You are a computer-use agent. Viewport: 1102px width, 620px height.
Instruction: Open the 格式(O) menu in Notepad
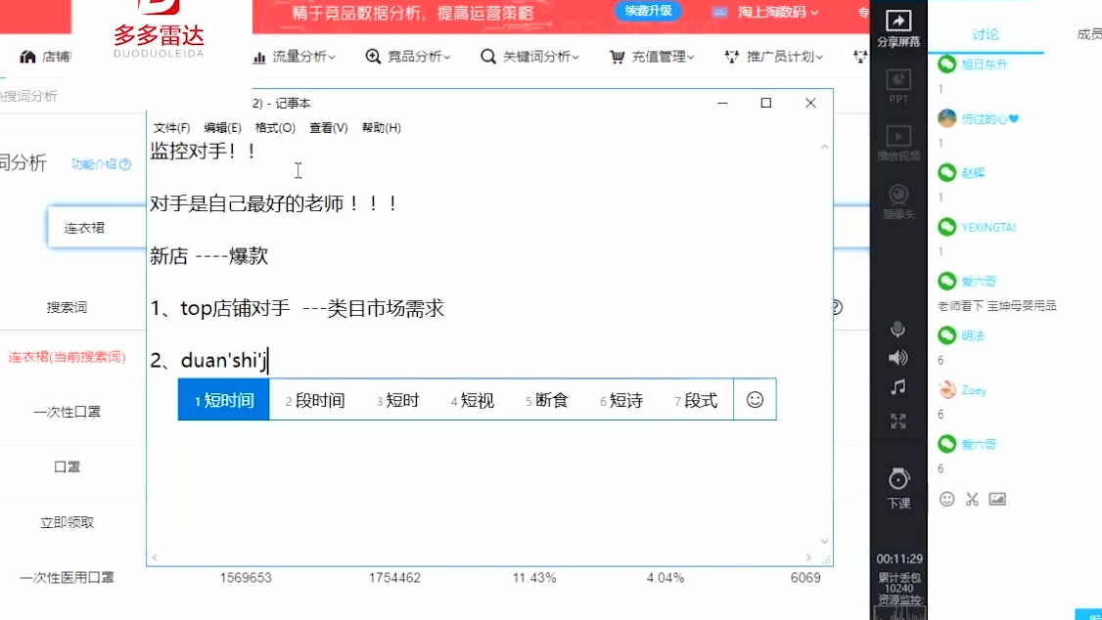(275, 128)
